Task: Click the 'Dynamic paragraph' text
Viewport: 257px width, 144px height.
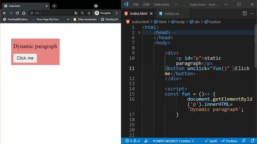Action: pyautogui.click(x=35, y=46)
